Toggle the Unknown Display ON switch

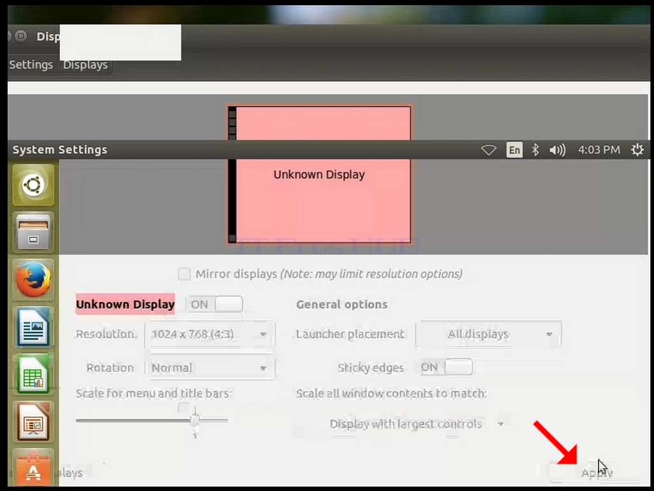click(x=215, y=304)
